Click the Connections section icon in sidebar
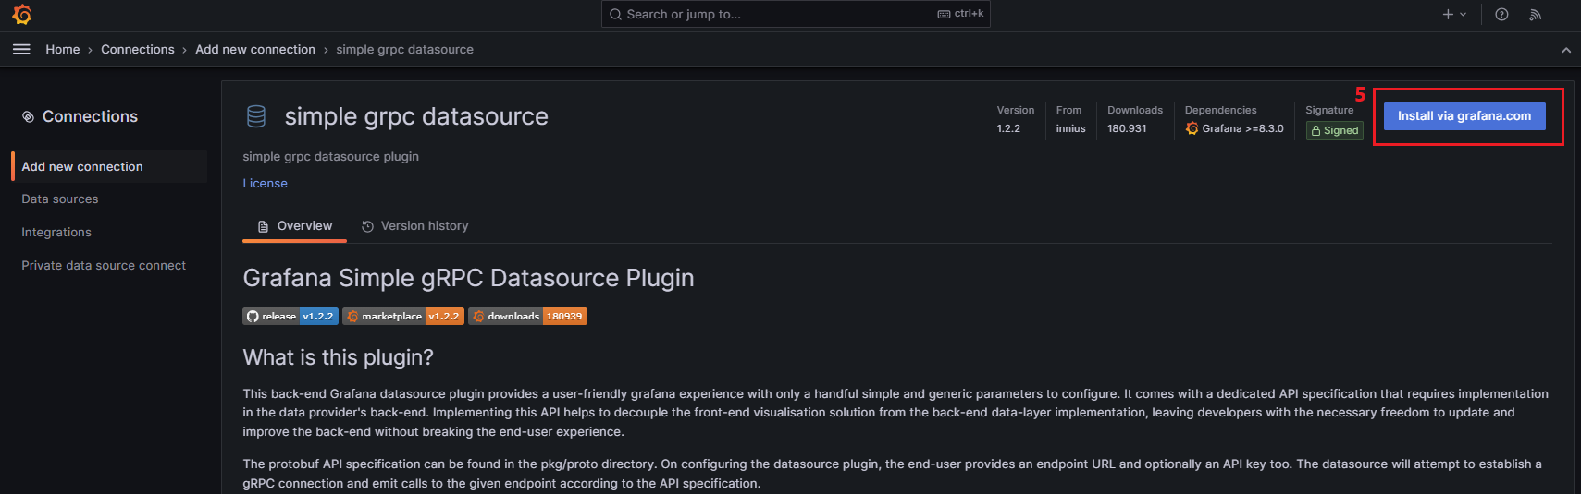Image resolution: width=1581 pixels, height=494 pixels. click(x=28, y=117)
